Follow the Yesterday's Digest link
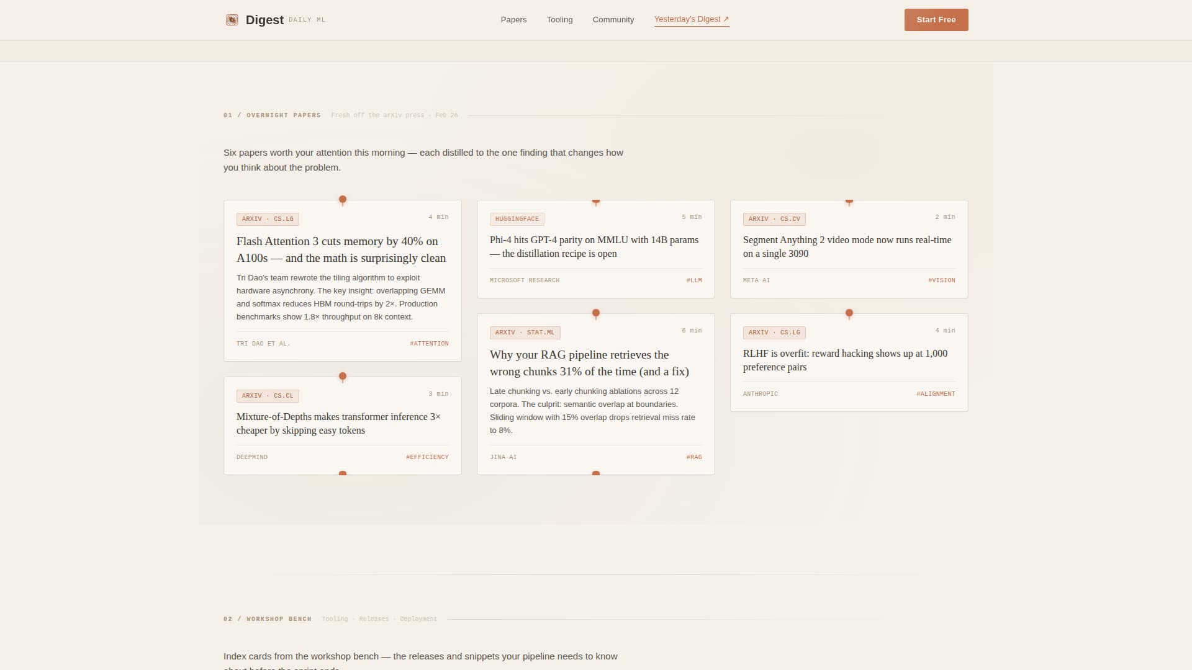This screenshot has height=670, width=1192. [691, 19]
